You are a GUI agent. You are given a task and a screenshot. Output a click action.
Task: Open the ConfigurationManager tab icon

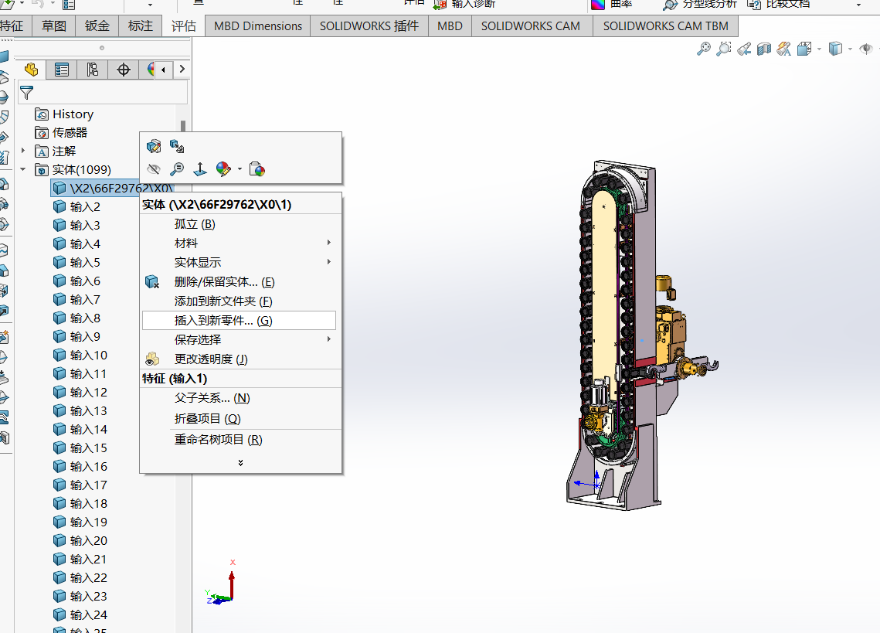coord(93,70)
